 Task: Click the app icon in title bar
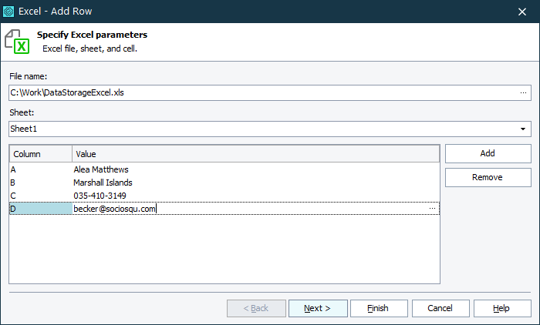[x=9, y=12]
